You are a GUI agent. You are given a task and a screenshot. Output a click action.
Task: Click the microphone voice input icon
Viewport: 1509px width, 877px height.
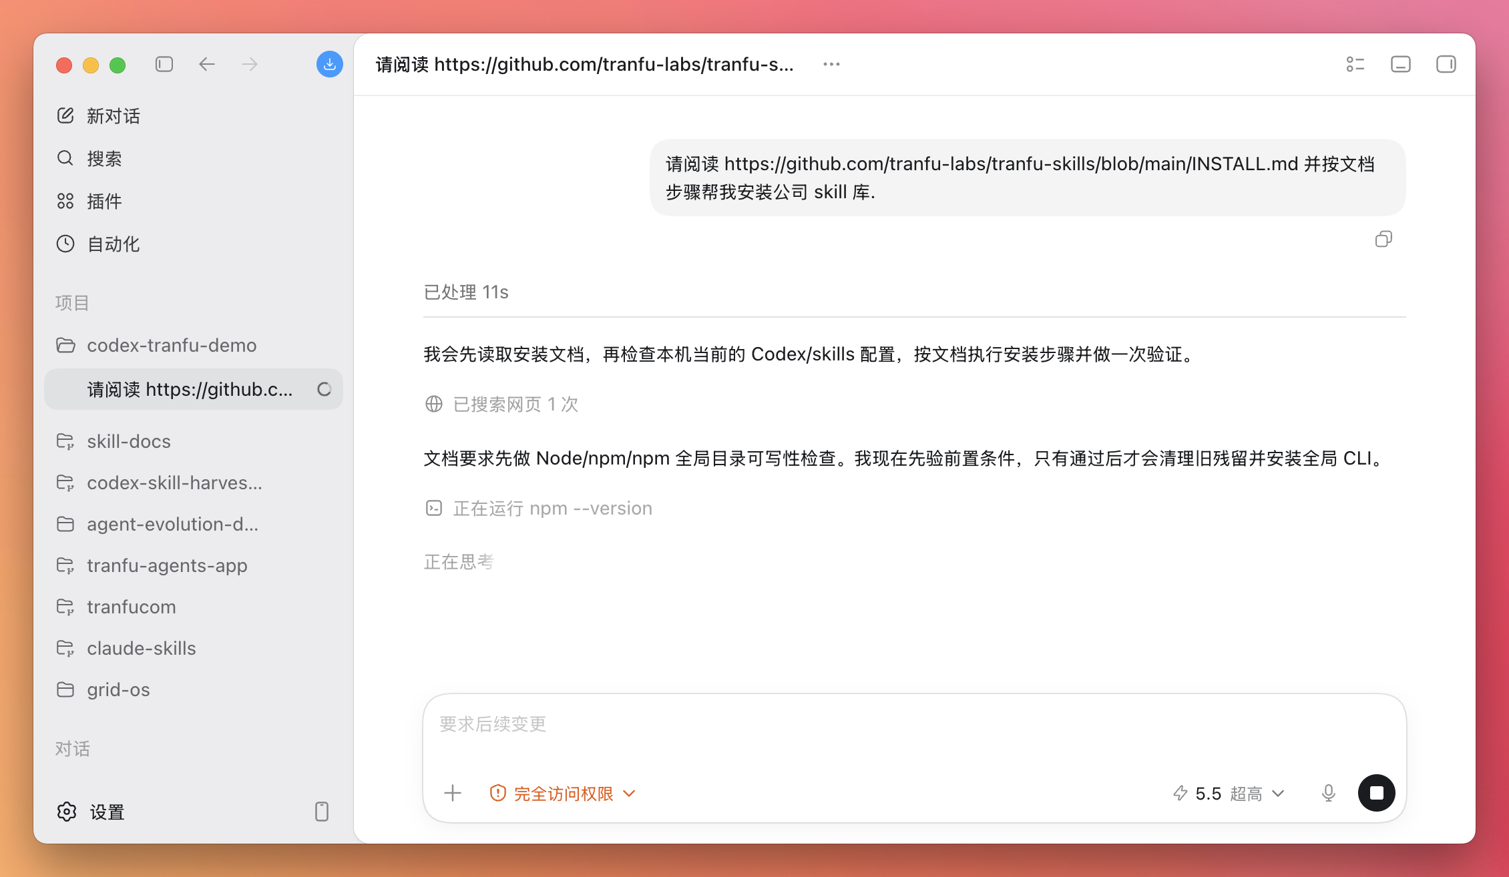1329,793
